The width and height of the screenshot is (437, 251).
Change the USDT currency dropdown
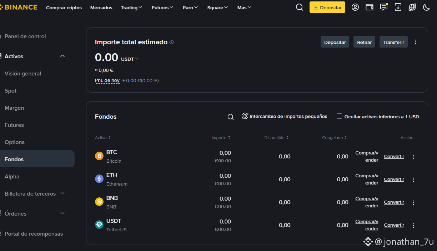[130, 59]
